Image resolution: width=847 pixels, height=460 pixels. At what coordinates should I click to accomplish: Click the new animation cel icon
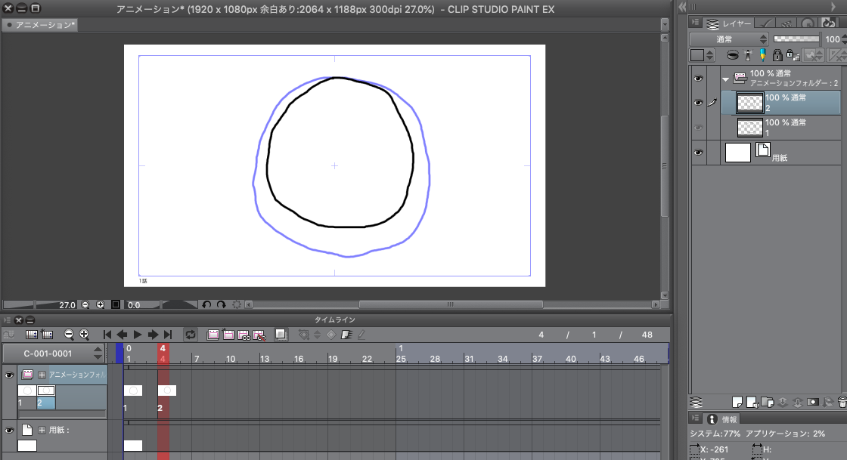228,335
